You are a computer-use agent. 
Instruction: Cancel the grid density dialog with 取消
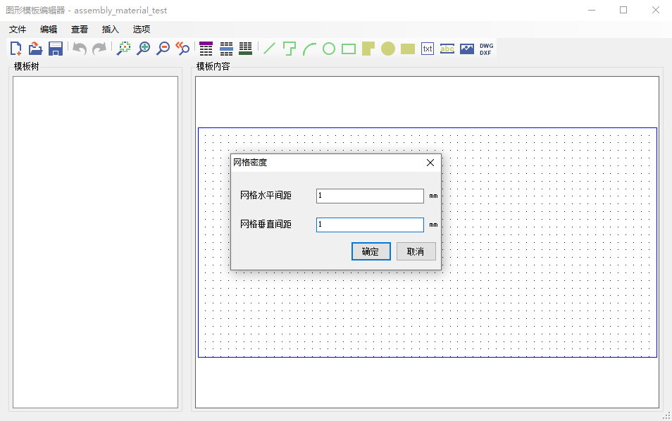coord(416,251)
